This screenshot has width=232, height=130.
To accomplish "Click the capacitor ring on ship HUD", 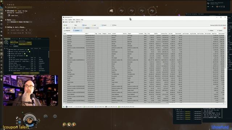I will 30,120.
